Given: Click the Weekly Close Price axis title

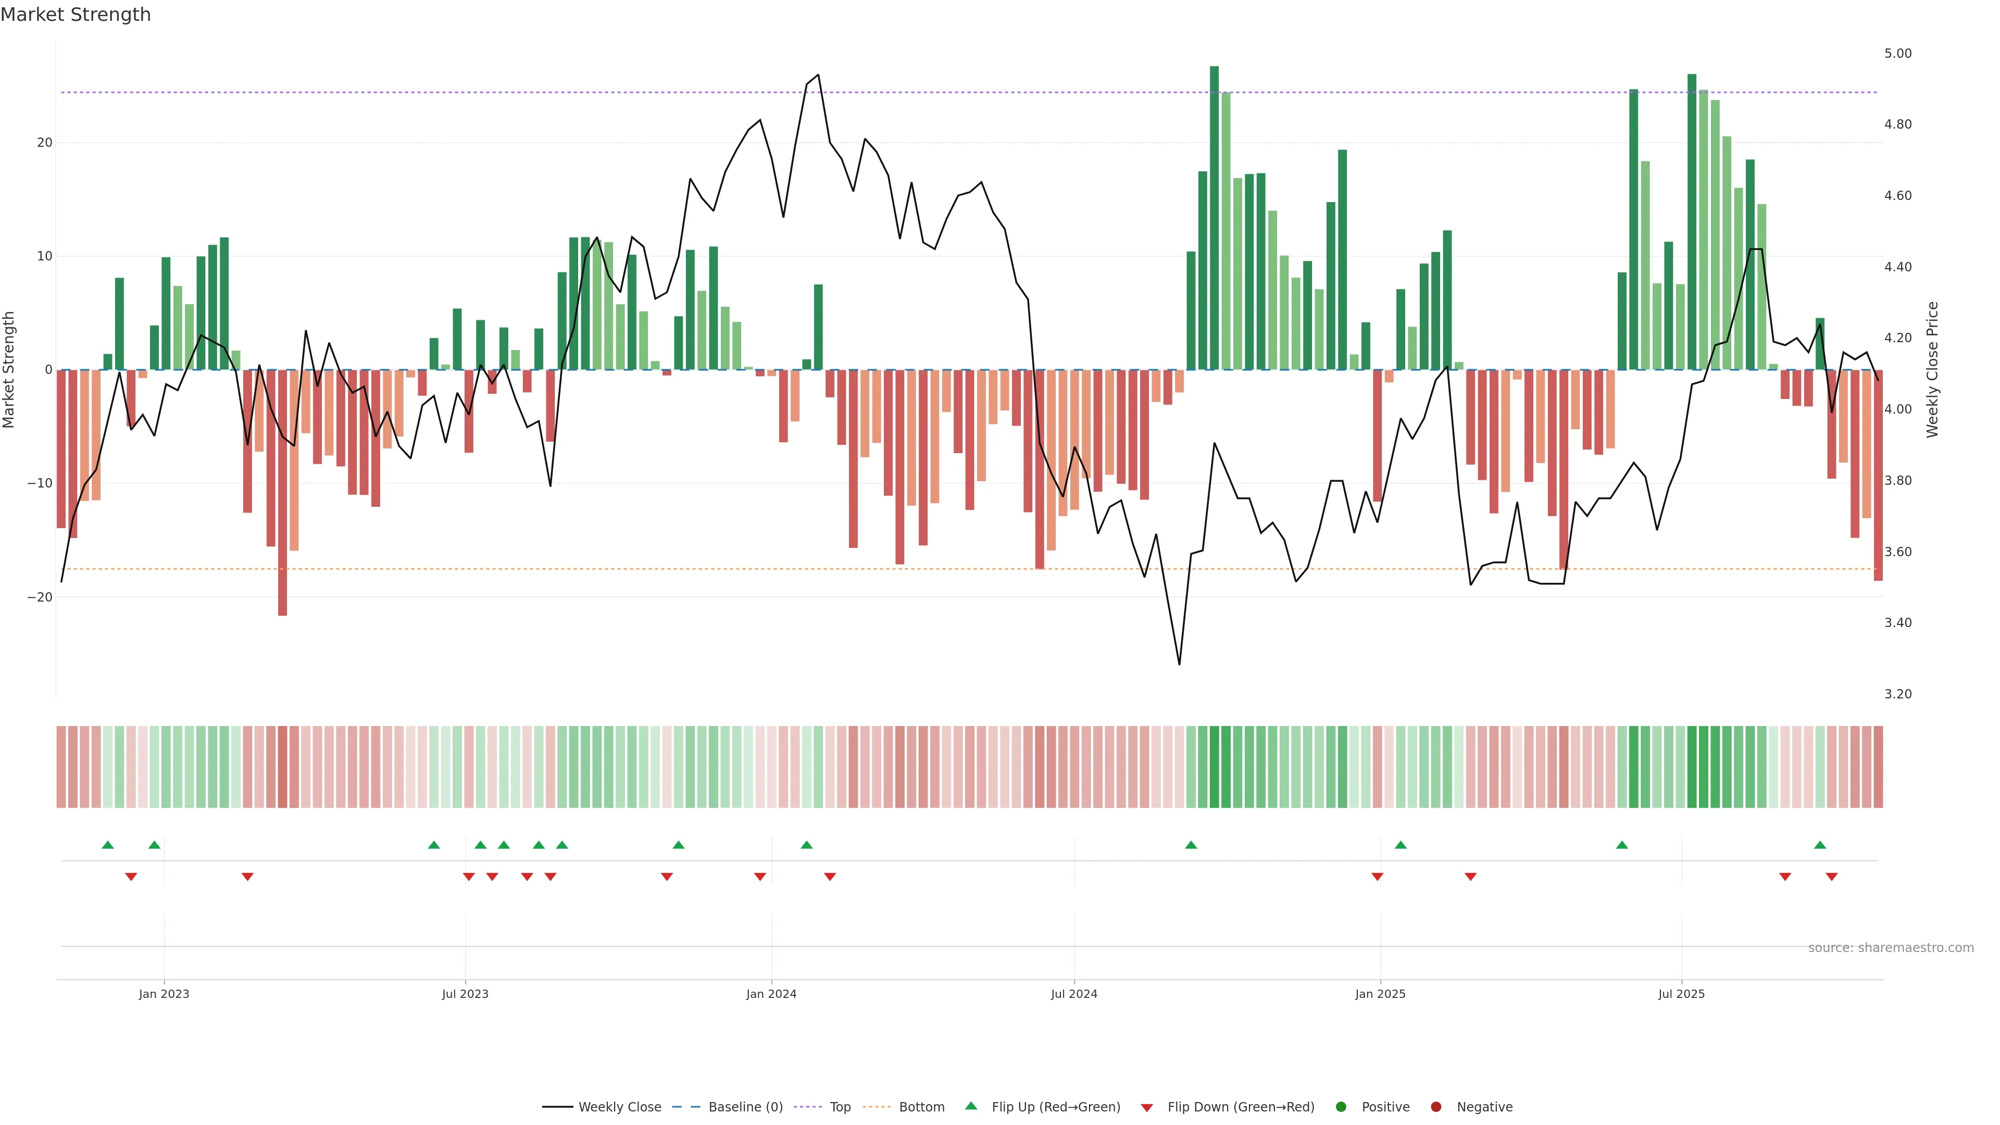Looking at the screenshot, I should [x=1932, y=370].
